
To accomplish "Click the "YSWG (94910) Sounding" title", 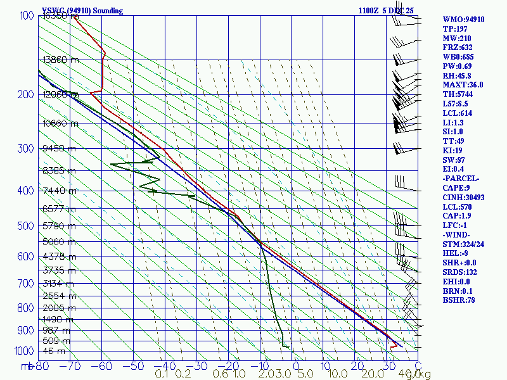I will tap(82, 10).
